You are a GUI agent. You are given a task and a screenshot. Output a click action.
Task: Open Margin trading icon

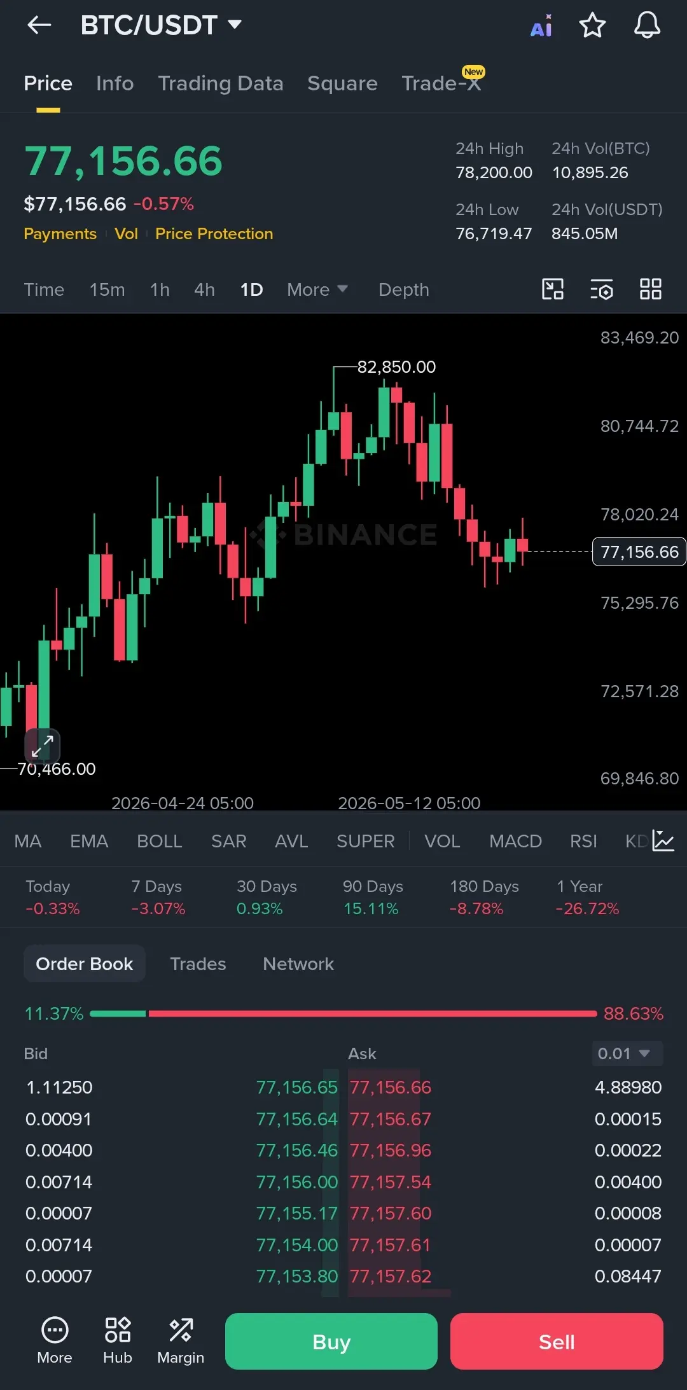pos(181,1341)
